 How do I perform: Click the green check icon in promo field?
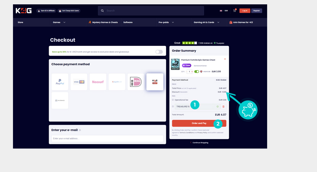pyautogui.click(x=218, y=107)
